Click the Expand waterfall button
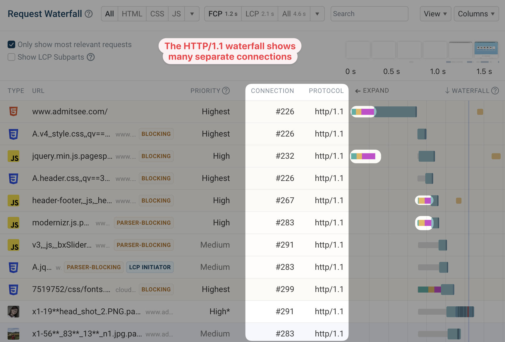 [372, 91]
